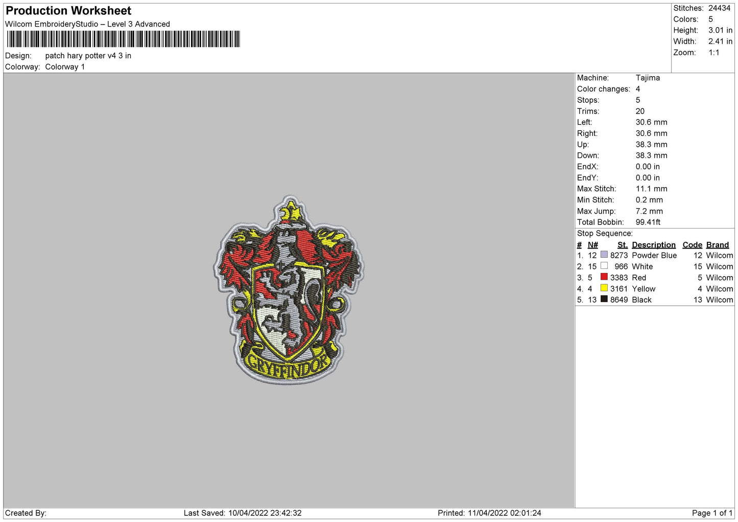Click the "White" description text

click(642, 267)
